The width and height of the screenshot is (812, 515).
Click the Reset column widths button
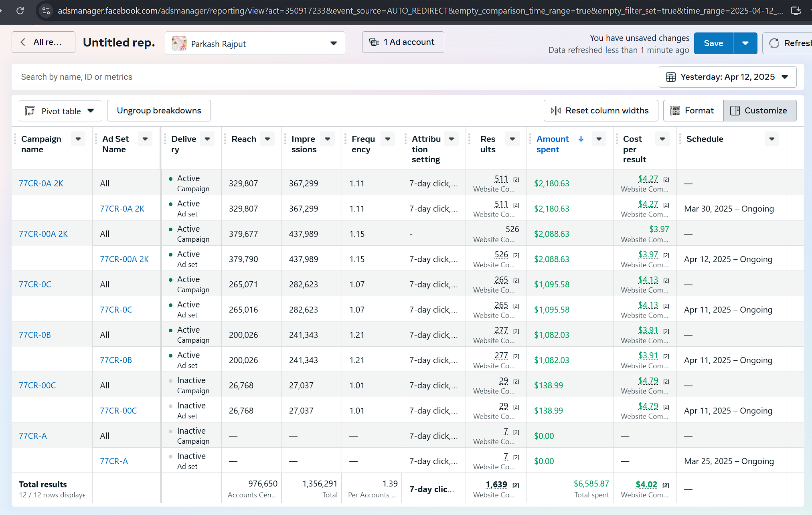600,111
